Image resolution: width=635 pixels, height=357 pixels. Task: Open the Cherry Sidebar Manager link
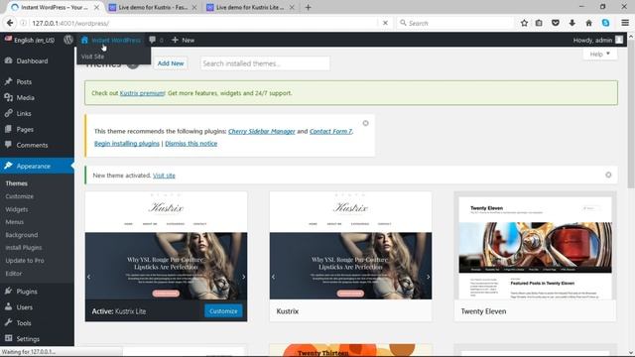coord(262,131)
